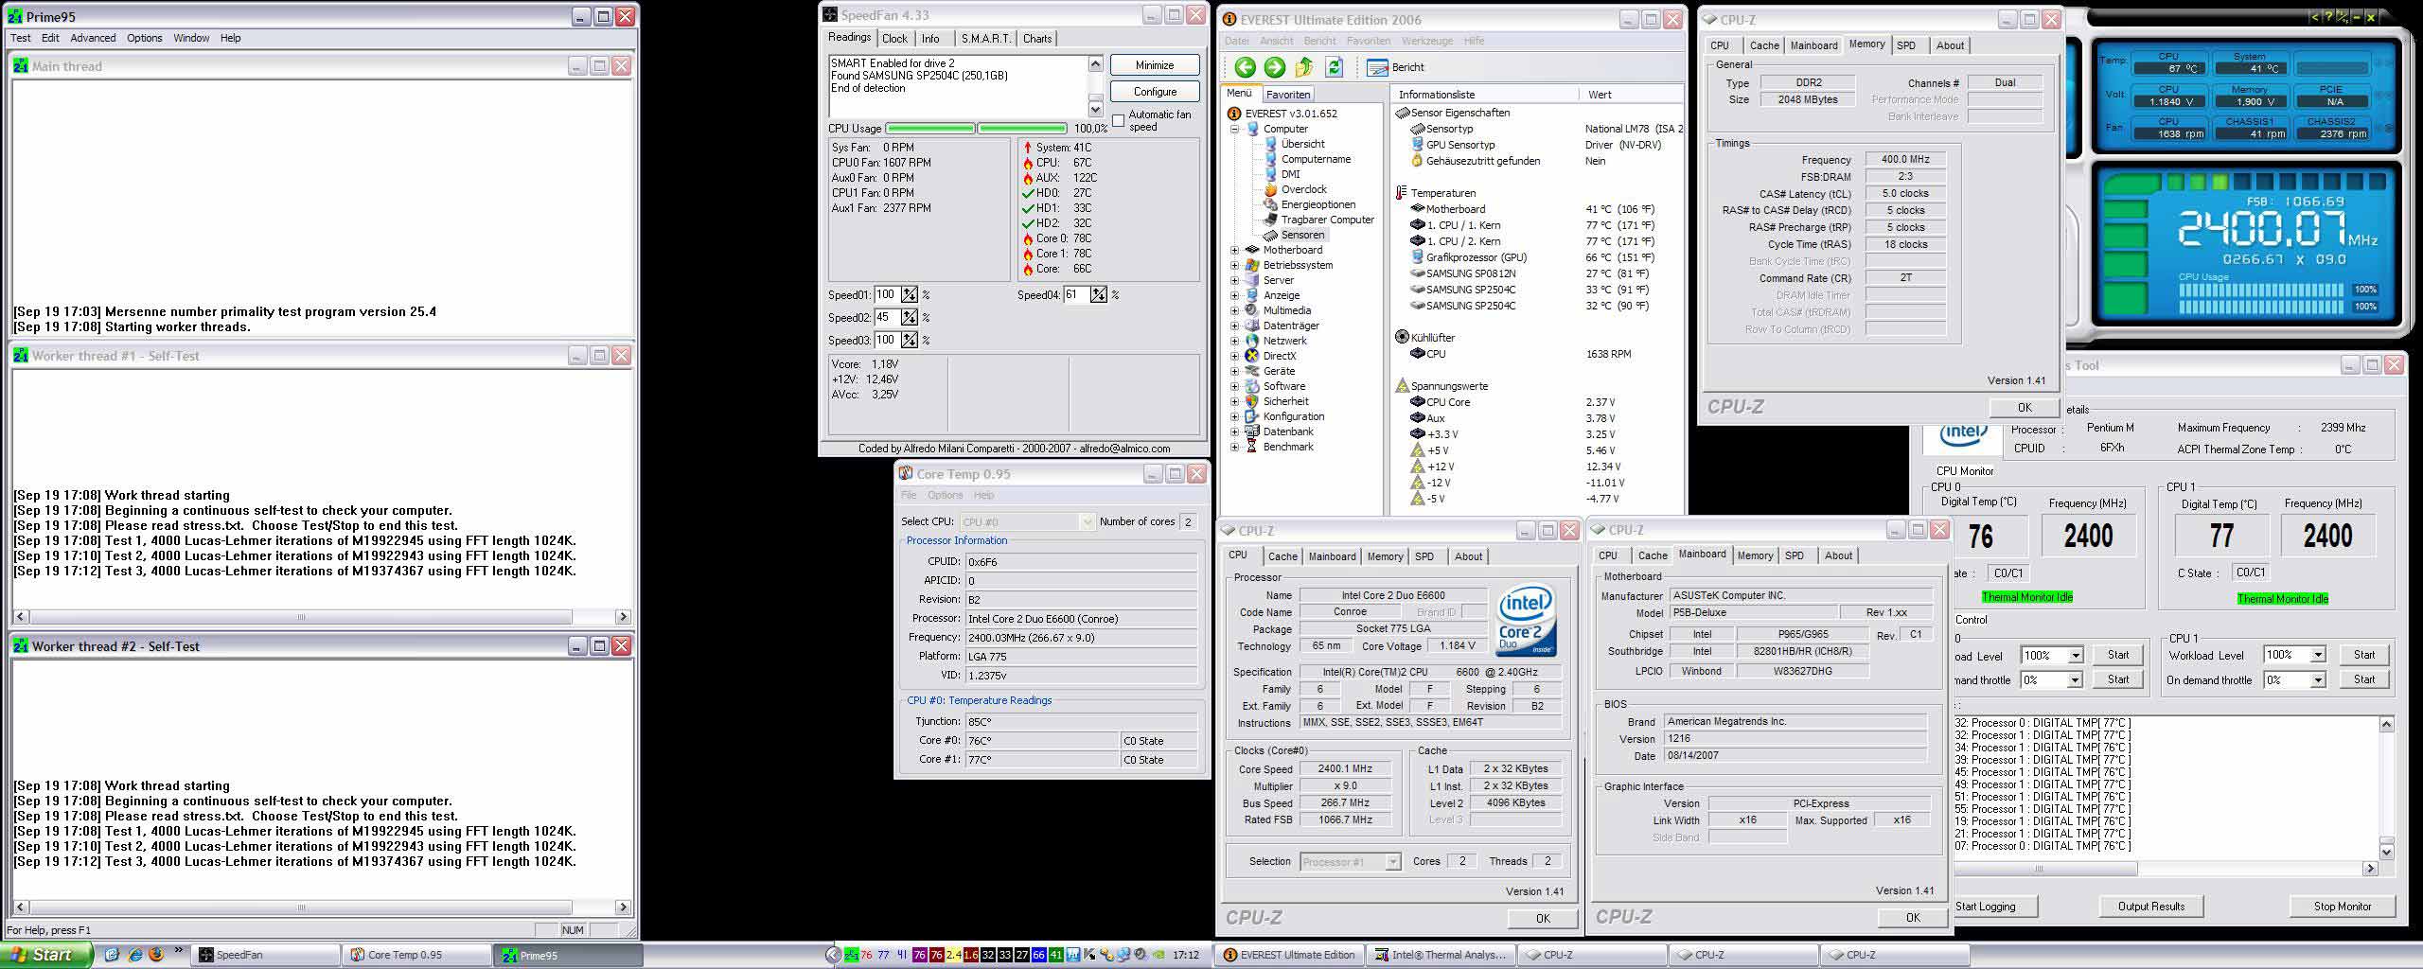Click EVEREST's green forward arrow

point(1275,67)
